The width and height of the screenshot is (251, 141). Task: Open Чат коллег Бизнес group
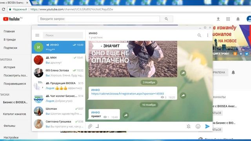point(58,98)
